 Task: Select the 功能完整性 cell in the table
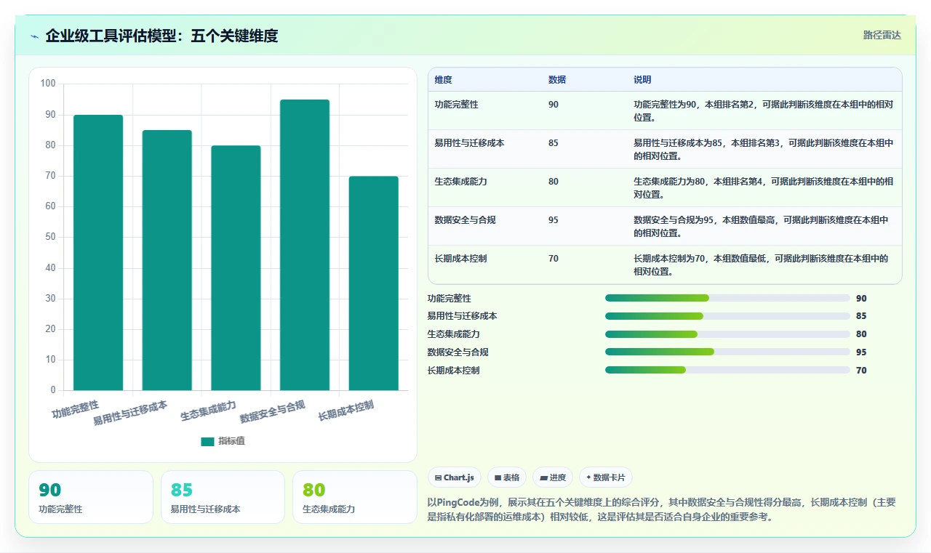tap(456, 105)
